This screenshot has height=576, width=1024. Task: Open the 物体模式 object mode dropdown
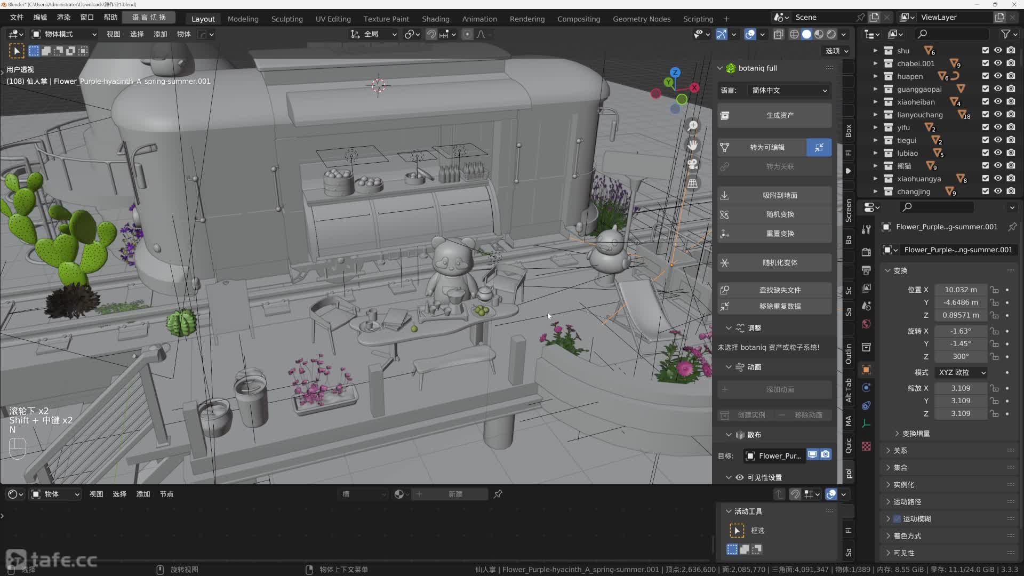(x=64, y=34)
